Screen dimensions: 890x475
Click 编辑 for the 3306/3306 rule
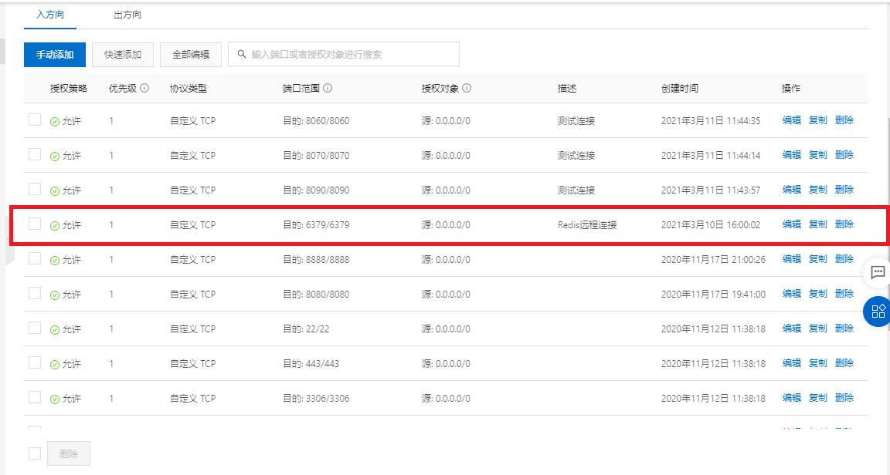click(791, 397)
